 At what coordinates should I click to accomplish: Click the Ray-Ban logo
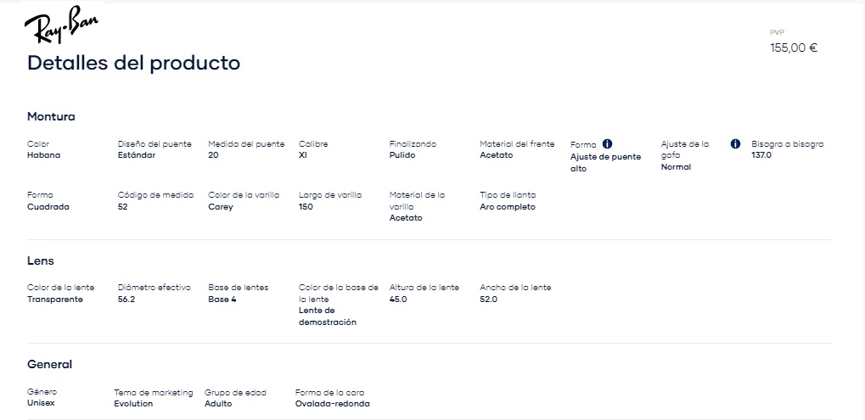pyautogui.click(x=61, y=25)
